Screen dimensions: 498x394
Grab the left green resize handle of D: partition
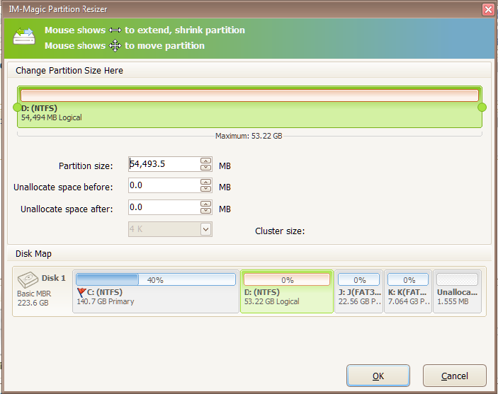[x=17, y=108]
